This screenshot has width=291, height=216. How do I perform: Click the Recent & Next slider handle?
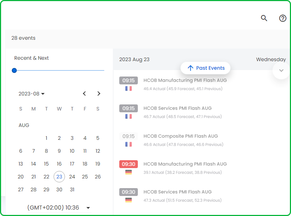14,70
